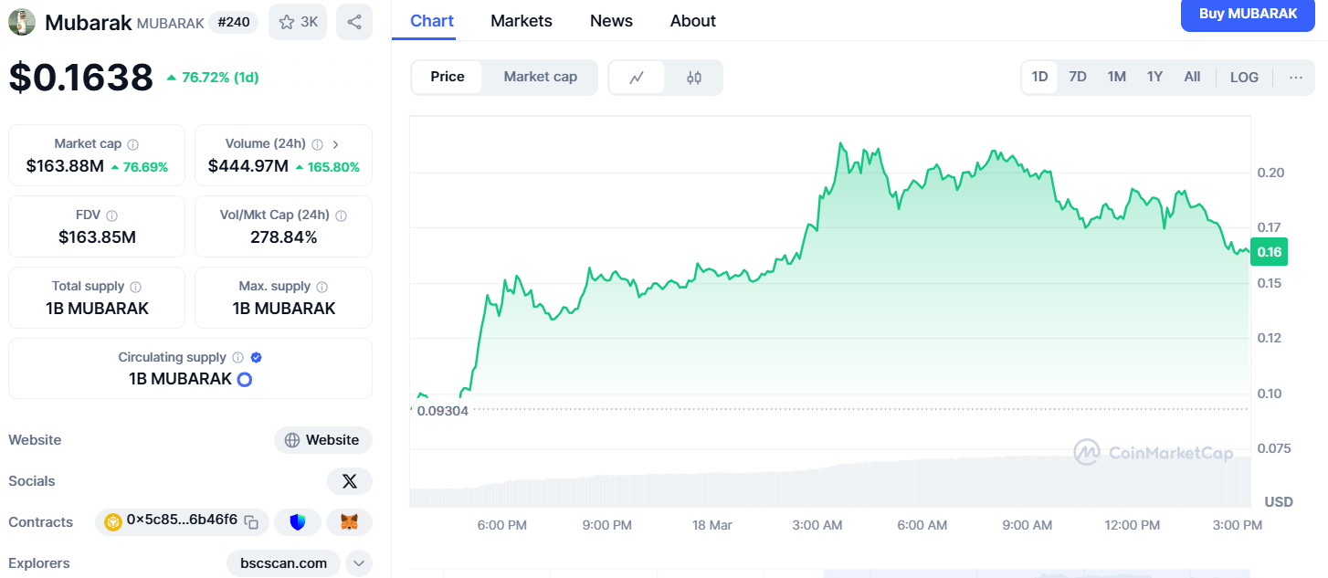Select the 1D time range
The width and height of the screenshot is (1328, 578).
click(1039, 77)
